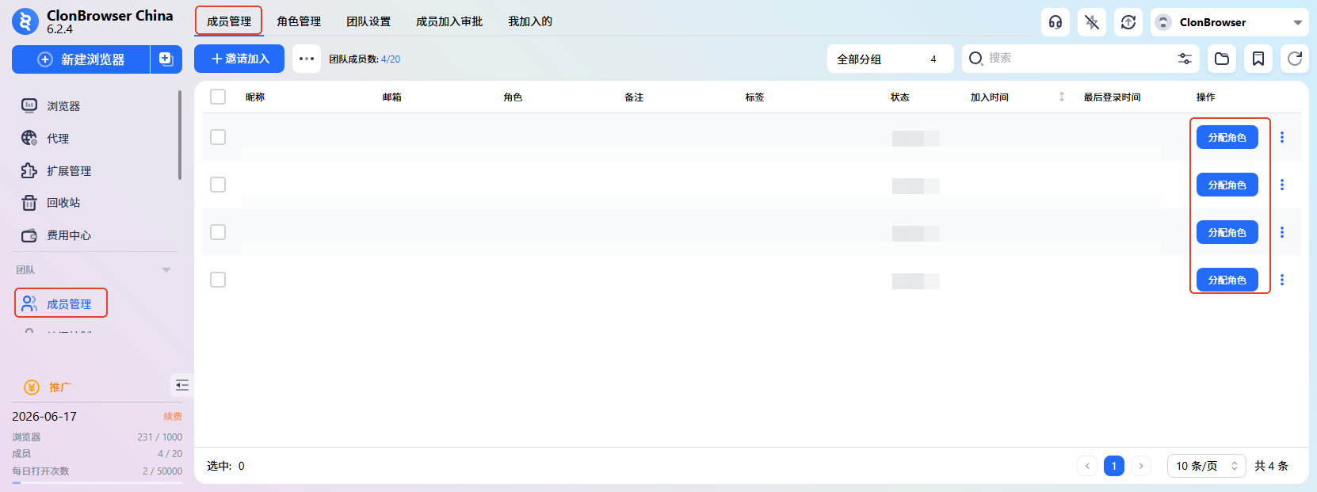Click the sync refresh icon in header

1128,22
